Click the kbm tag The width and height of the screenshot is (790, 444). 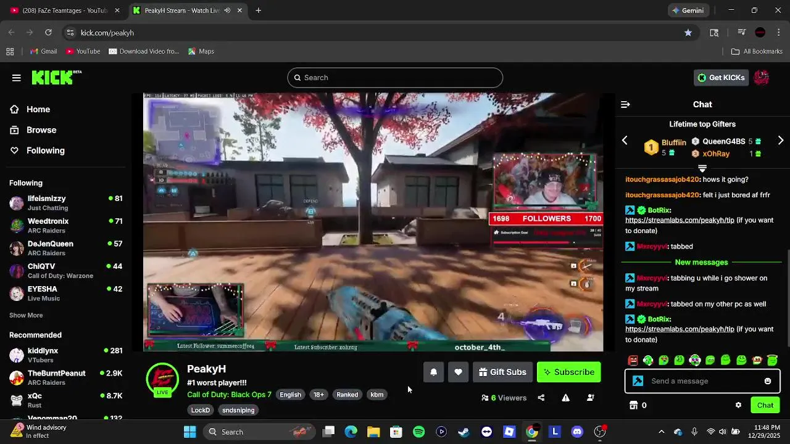(377, 395)
